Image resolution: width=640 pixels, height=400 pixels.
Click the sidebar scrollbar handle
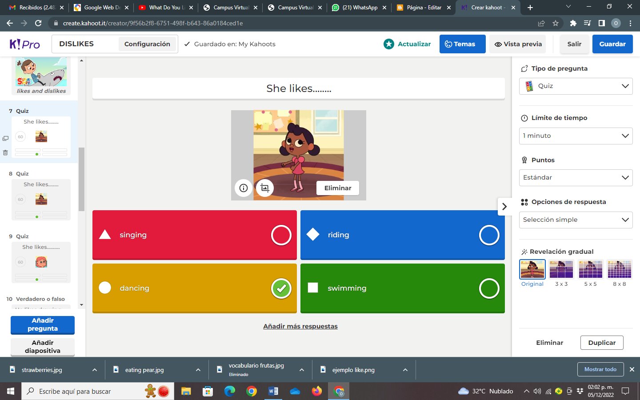pos(81,179)
